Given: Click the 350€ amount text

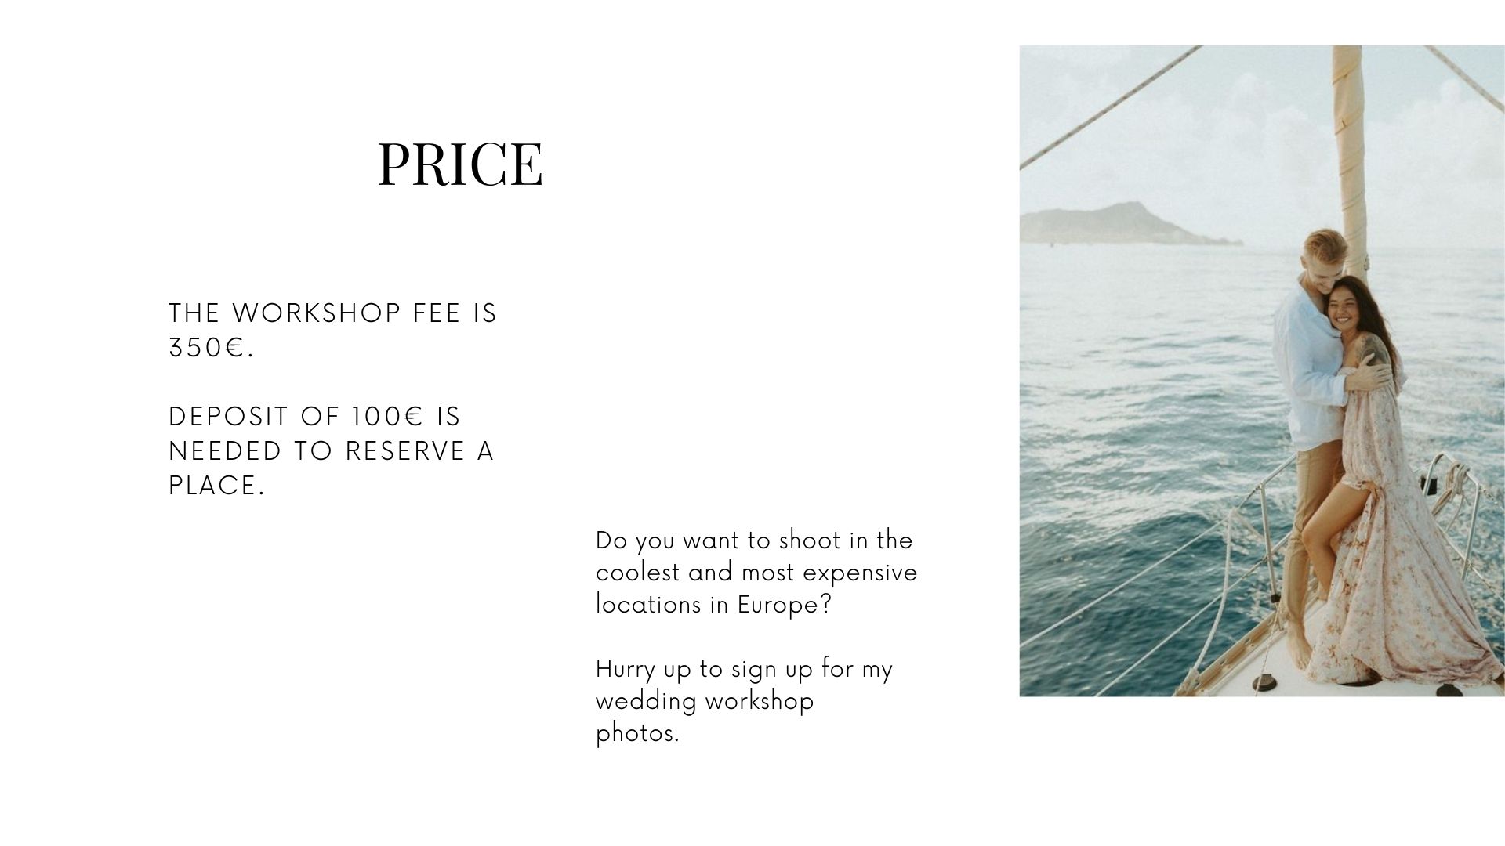Looking at the screenshot, I should [x=212, y=348].
